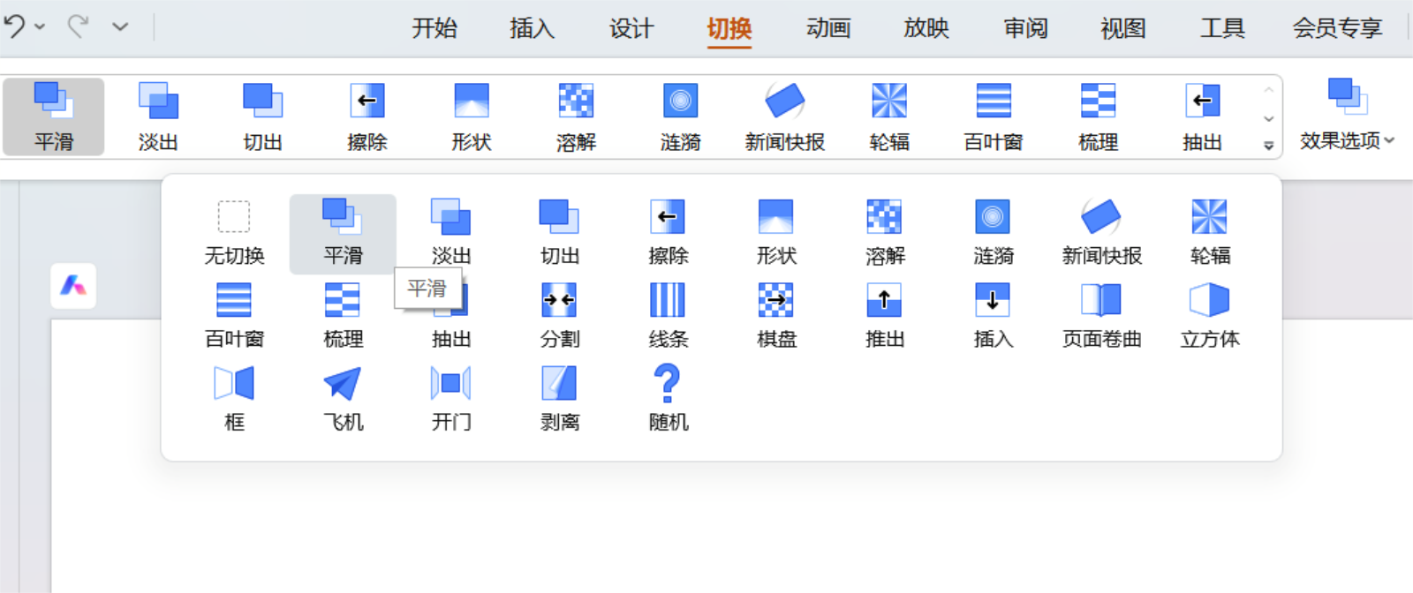Image resolution: width=1413 pixels, height=593 pixels.
Task: Select the 开门 transition
Action: [451, 399]
